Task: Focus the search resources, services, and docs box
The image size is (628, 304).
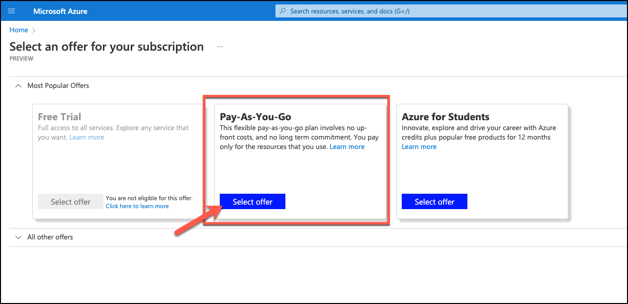Action: click(x=451, y=11)
